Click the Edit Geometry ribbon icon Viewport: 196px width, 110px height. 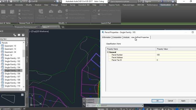(x=51, y=12)
